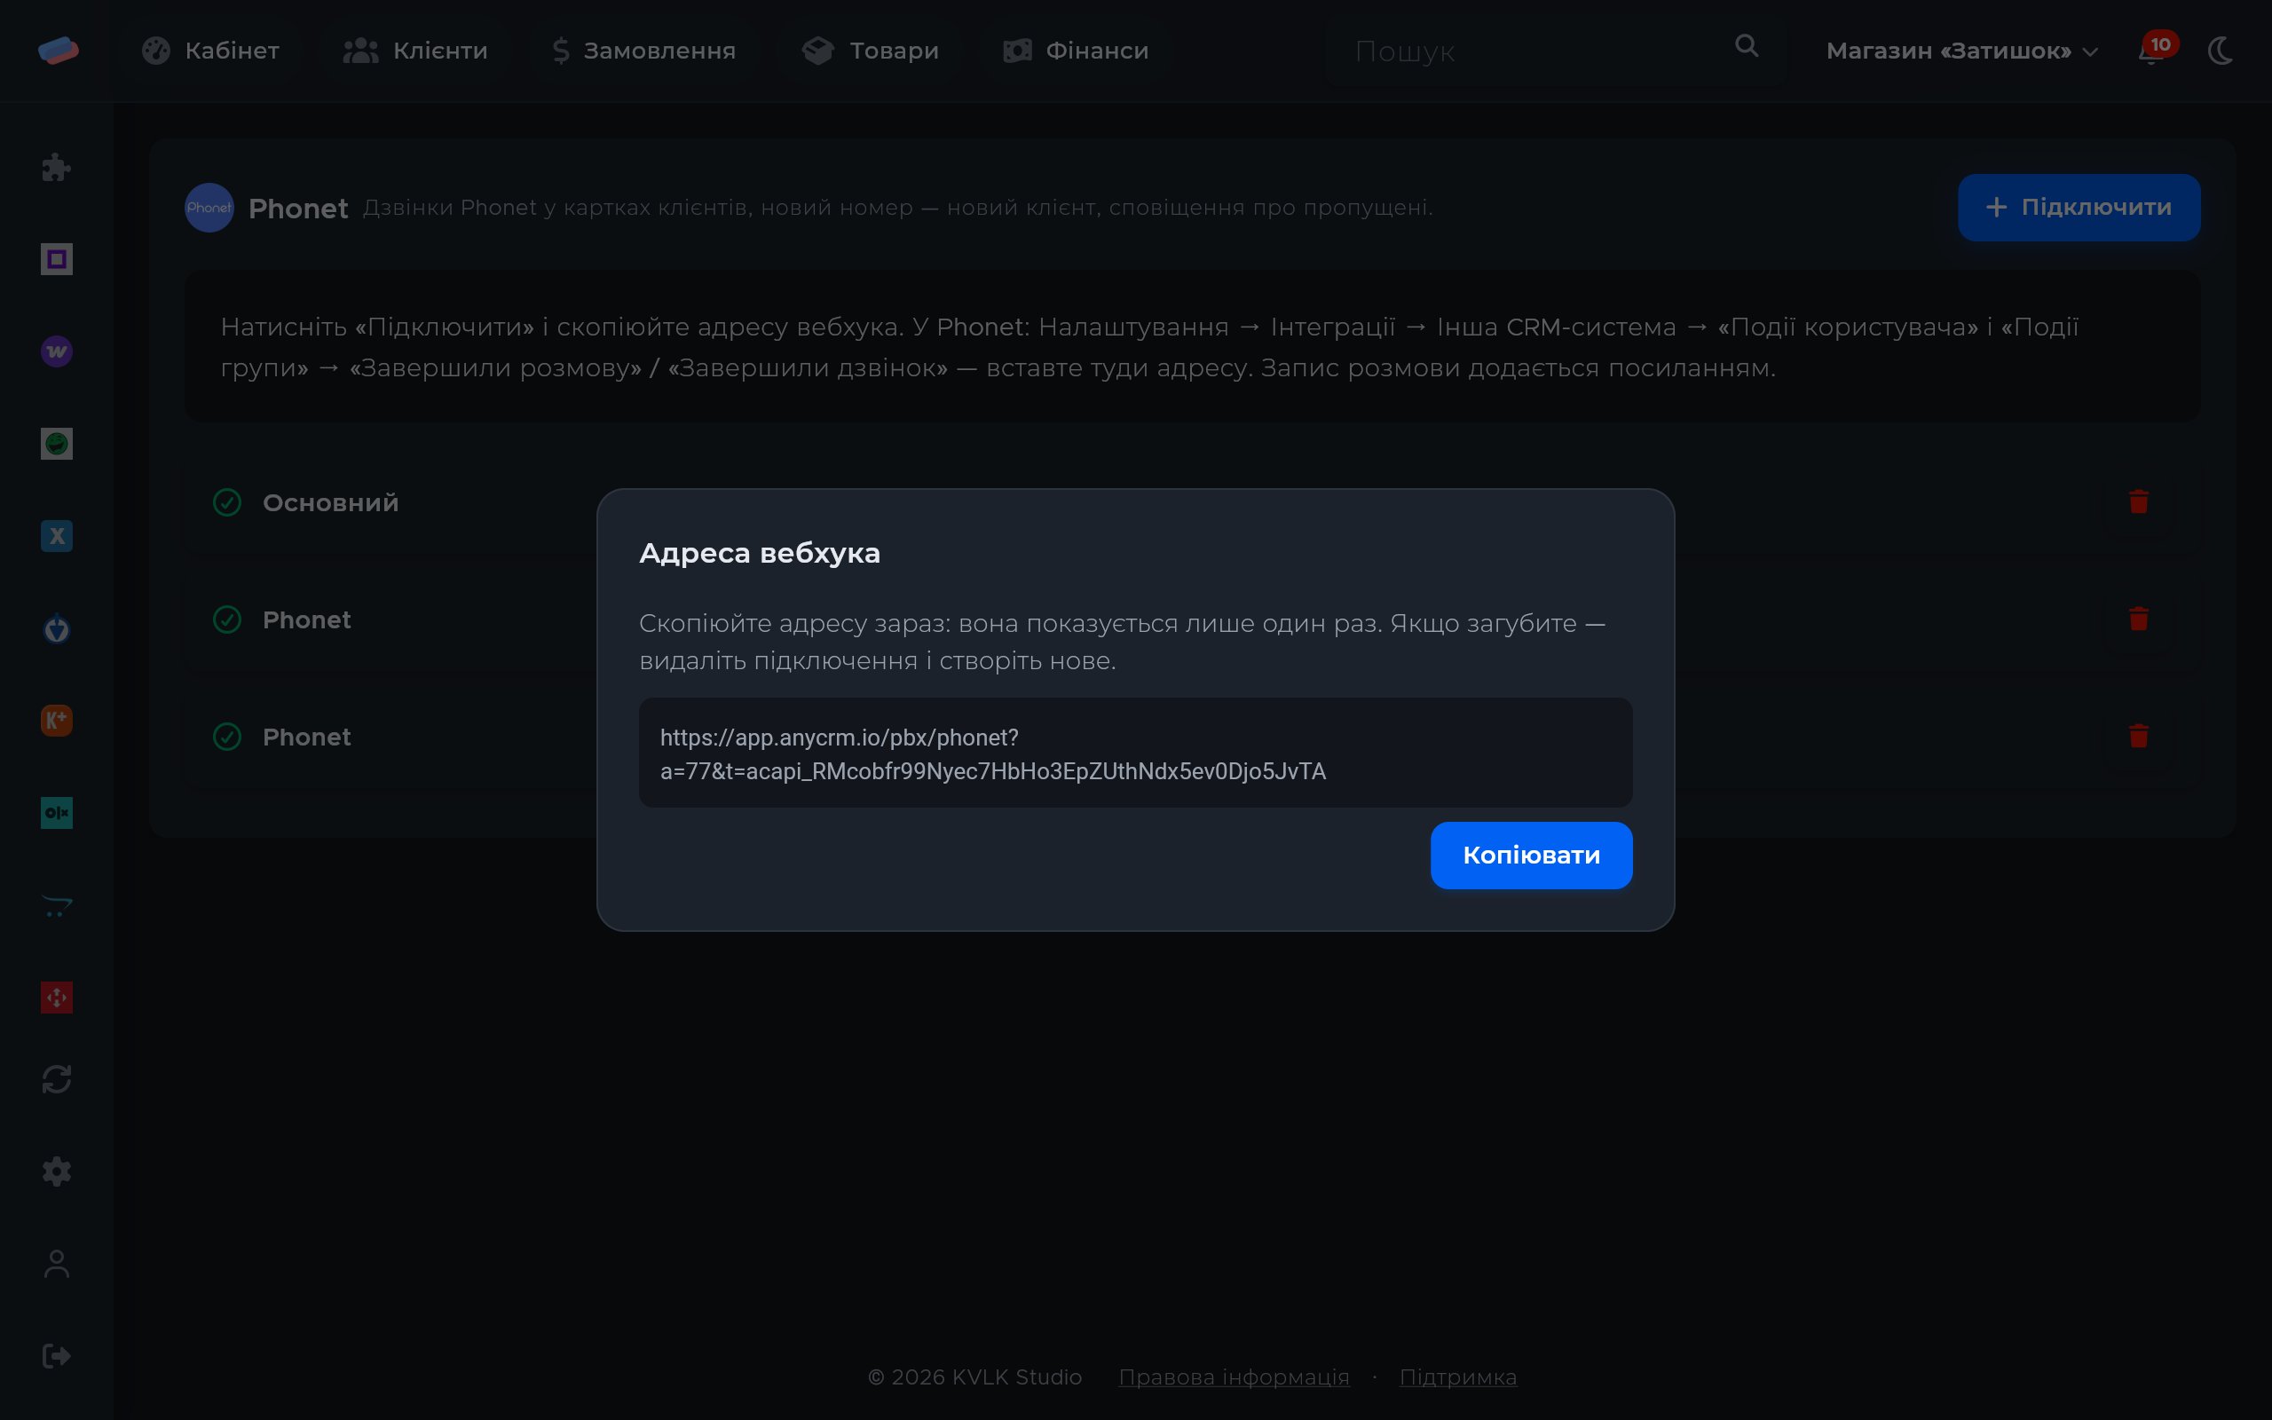The height and width of the screenshot is (1420, 2272).
Task: Open the sync arrows icon in sidebar
Action: coord(56,1079)
